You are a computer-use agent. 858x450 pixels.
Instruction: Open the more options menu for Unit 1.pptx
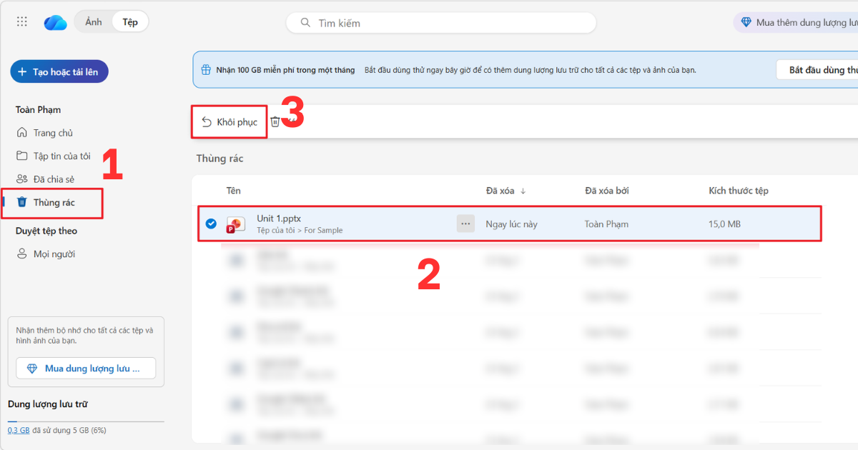pos(465,224)
